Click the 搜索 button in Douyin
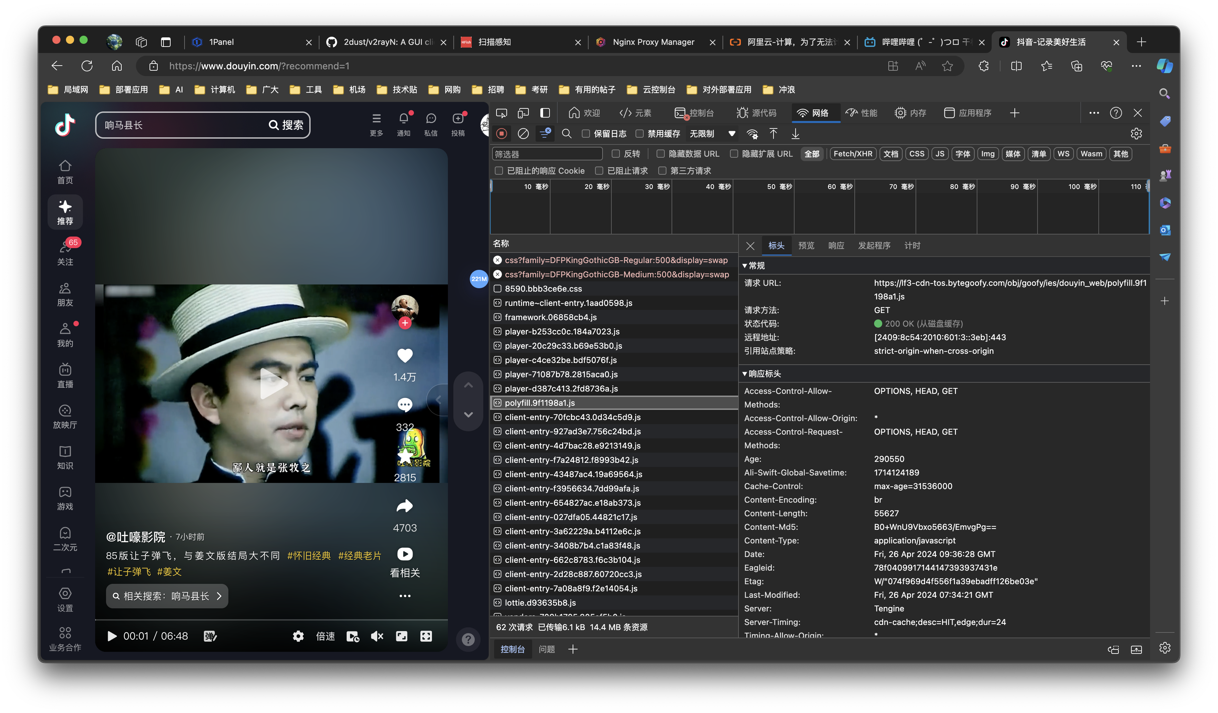 [x=286, y=125]
